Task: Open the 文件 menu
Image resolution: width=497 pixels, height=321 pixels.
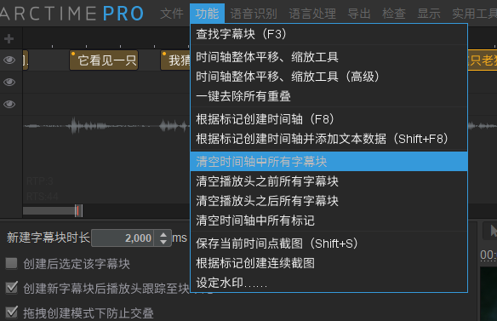Action: [172, 14]
